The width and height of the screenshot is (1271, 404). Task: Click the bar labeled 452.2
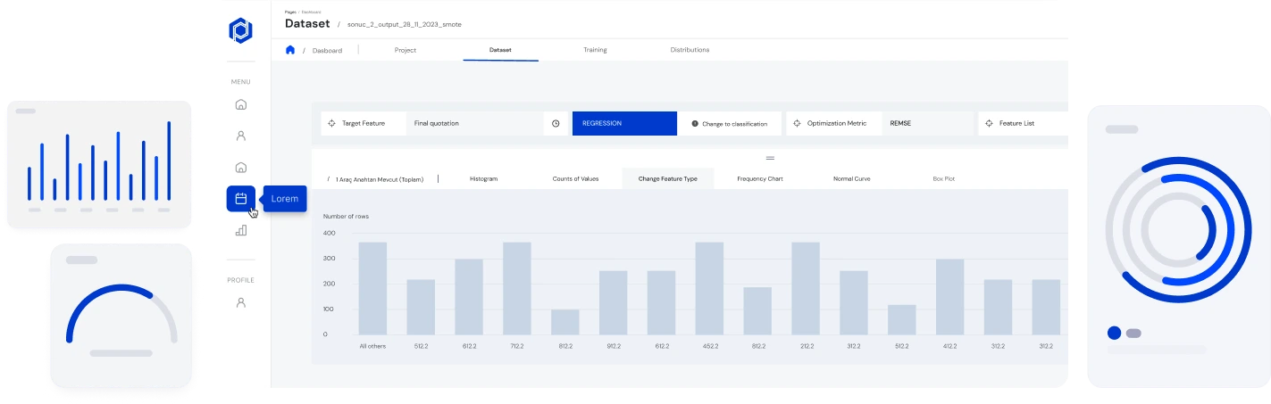[x=709, y=288]
